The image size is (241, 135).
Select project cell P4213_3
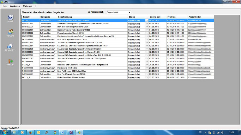click(30, 77)
